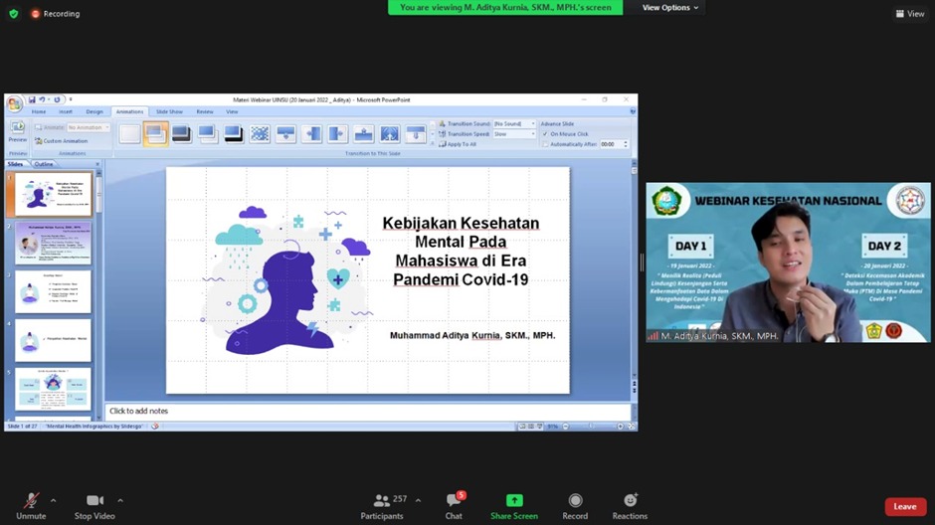This screenshot has height=525, width=935.
Task: Toggle On Mouse Click checkbox
Action: [545, 134]
